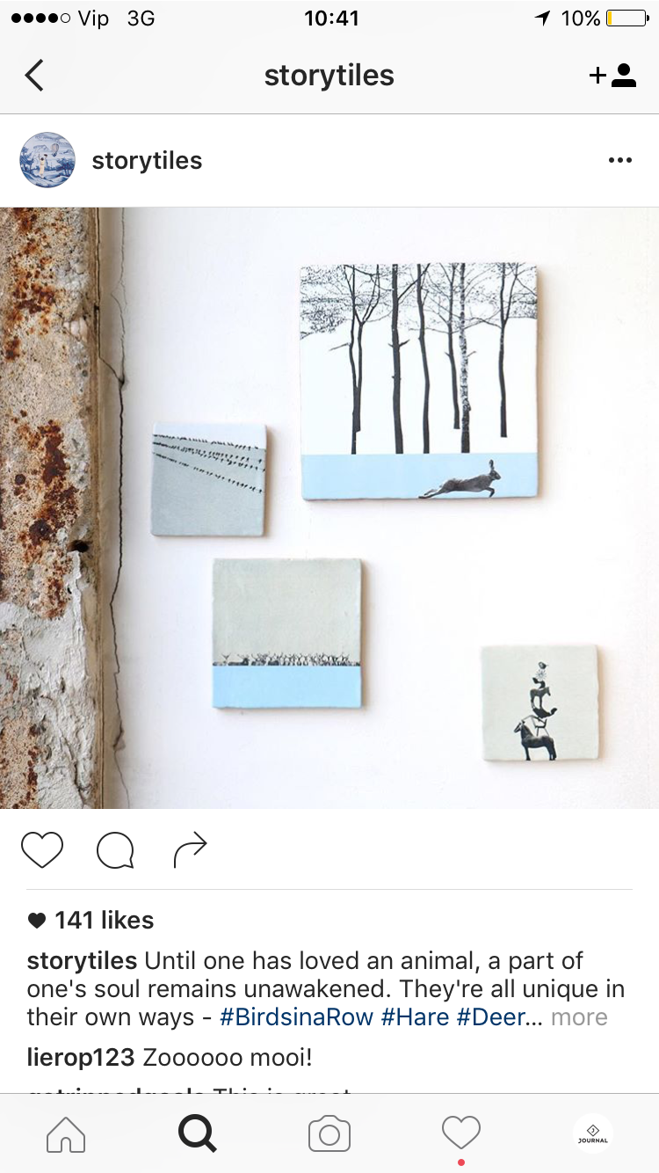Viewport: 659px width, 1173px height.
Task: View the 141 likes list
Action: pyautogui.click(x=91, y=920)
